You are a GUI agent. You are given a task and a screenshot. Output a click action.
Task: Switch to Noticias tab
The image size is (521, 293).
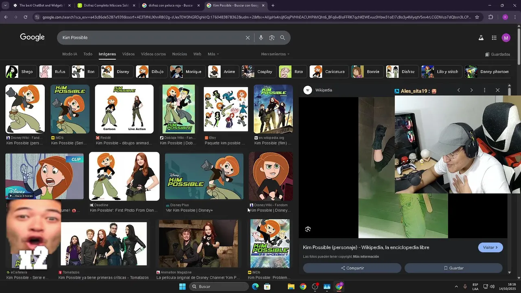tap(180, 54)
